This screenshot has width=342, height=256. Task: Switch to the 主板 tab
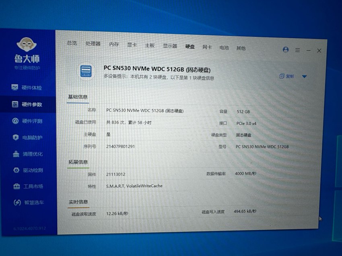tap(150, 45)
